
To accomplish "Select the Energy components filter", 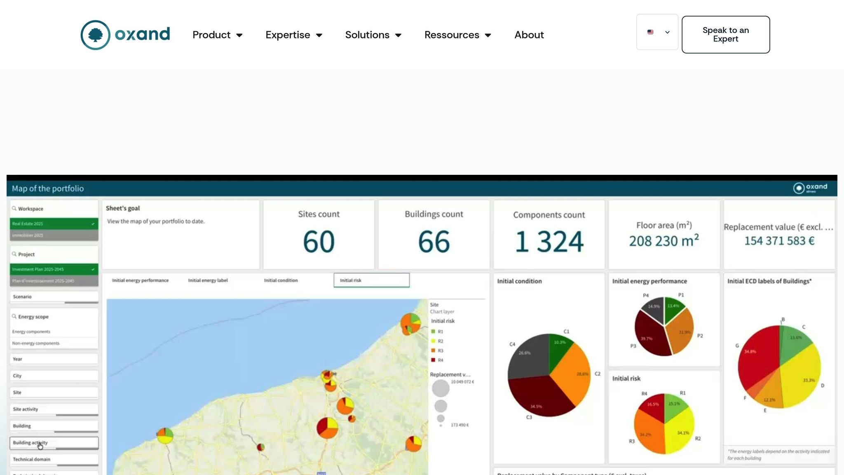I will click(x=31, y=332).
